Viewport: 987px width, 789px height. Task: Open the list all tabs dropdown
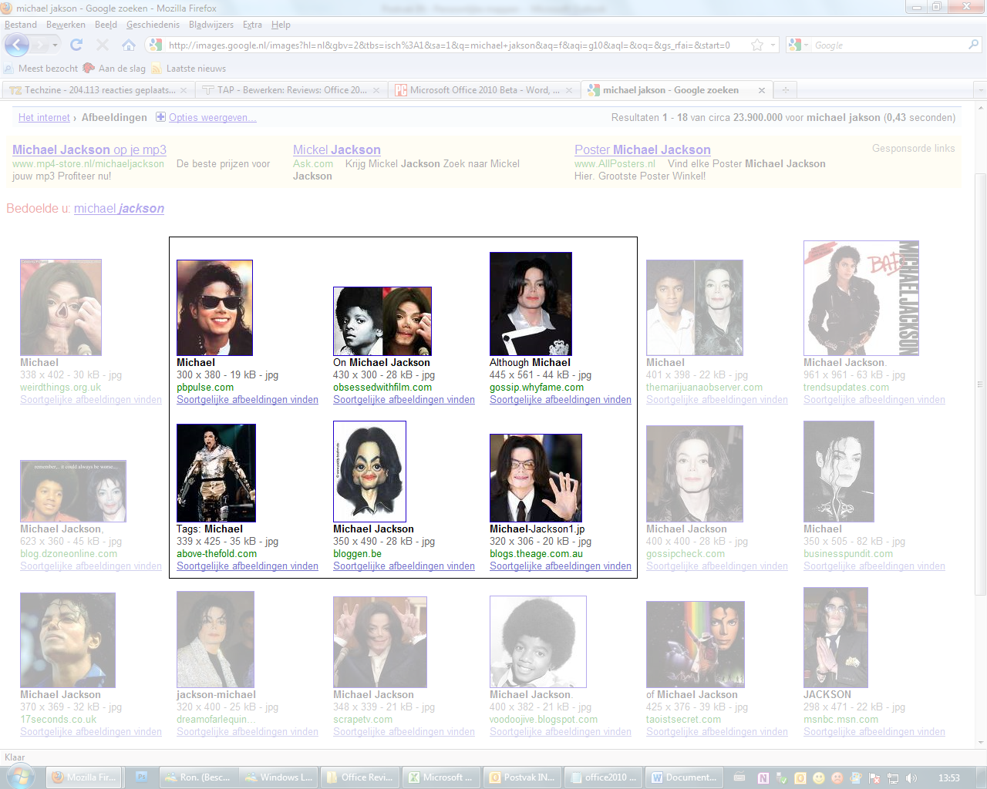point(980,90)
